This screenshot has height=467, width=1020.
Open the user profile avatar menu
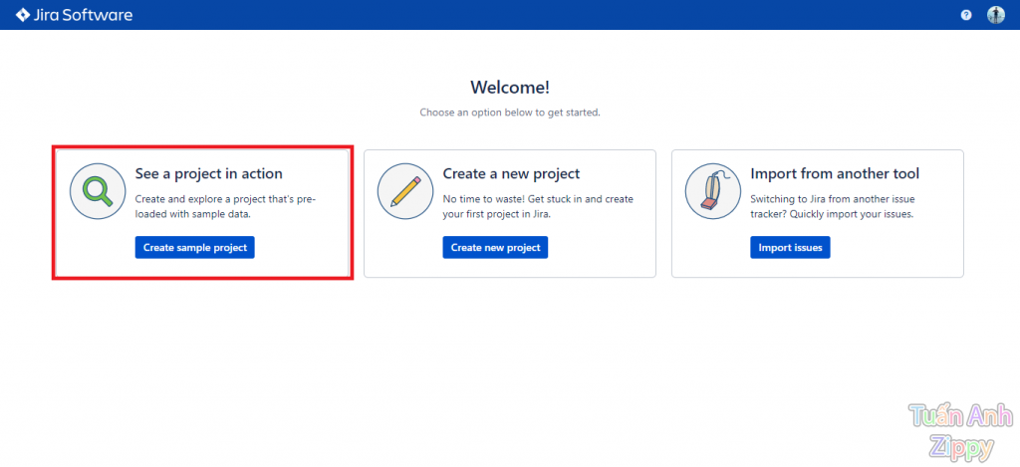[995, 15]
